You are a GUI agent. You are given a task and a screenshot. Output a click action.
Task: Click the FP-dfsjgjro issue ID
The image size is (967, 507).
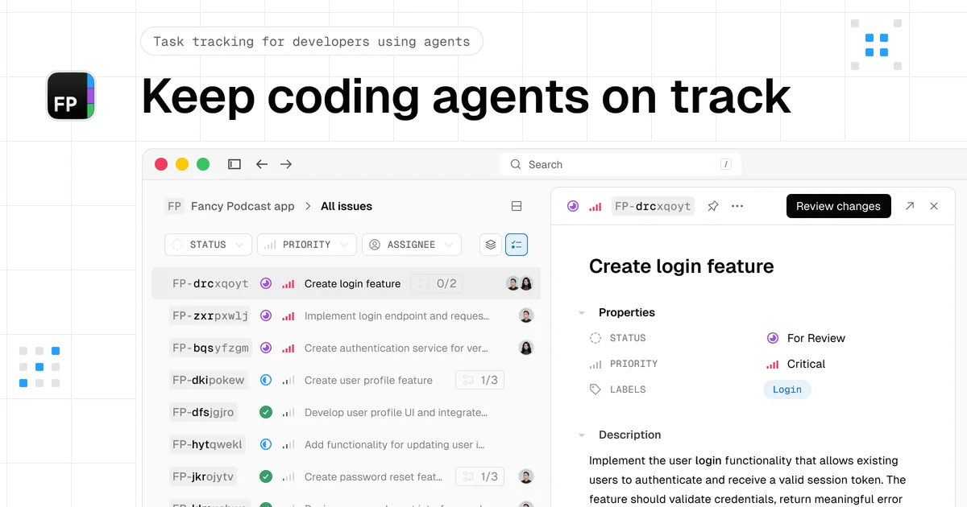pyautogui.click(x=203, y=413)
